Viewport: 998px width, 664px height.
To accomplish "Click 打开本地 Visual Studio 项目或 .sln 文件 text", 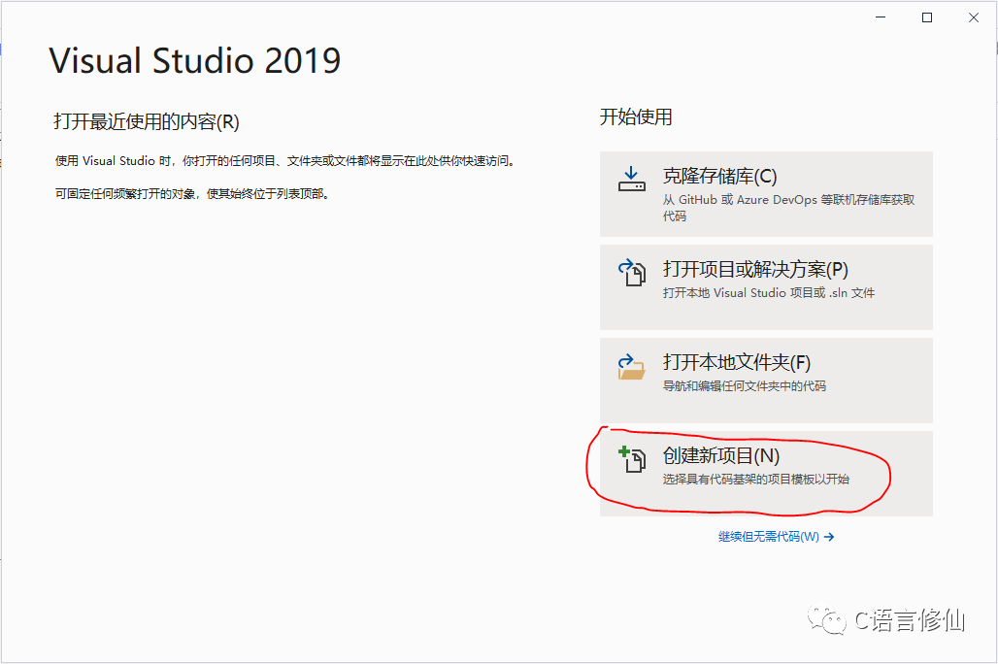I will coord(768,293).
